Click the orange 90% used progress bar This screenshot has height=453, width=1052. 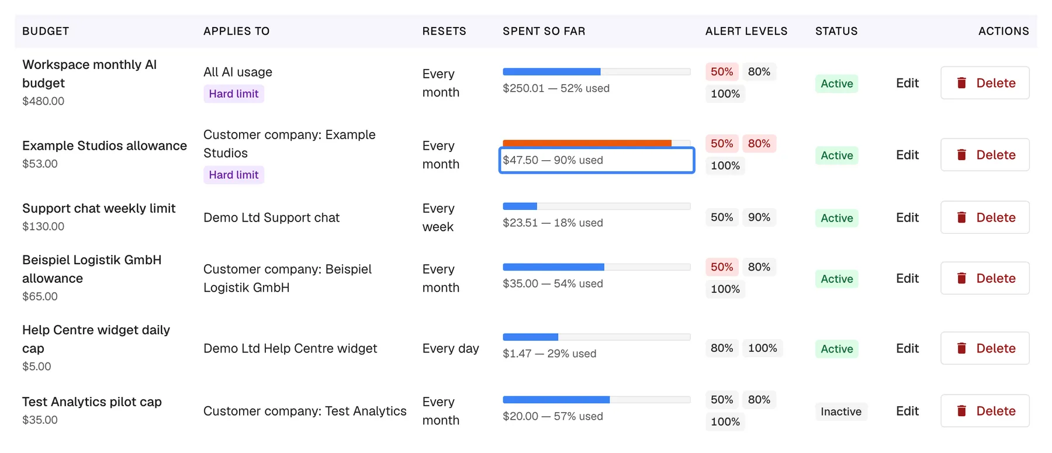tap(597, 143)
